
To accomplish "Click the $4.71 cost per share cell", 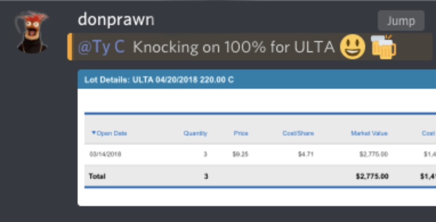I will tap(305, 154).
